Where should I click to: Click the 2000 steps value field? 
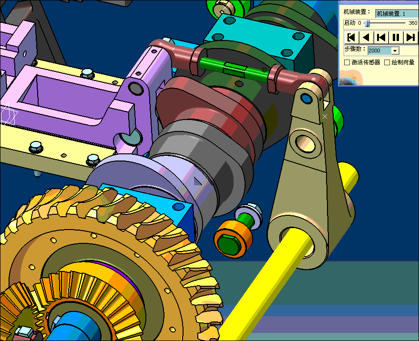point(379,50)
